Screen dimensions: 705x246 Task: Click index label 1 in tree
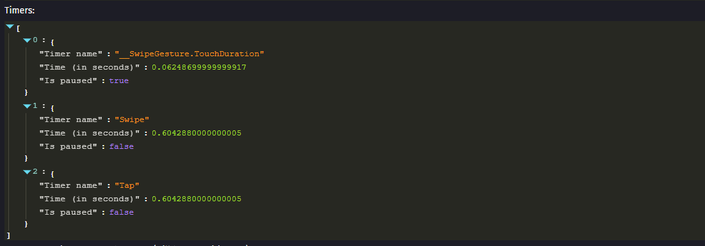tap(35, 106)
